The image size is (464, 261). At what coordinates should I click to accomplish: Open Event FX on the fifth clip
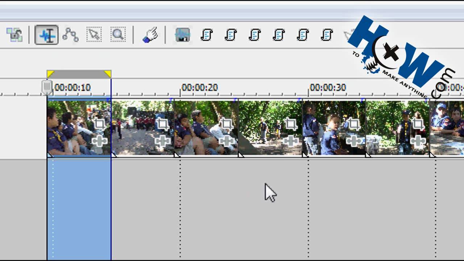pos(354,141)
